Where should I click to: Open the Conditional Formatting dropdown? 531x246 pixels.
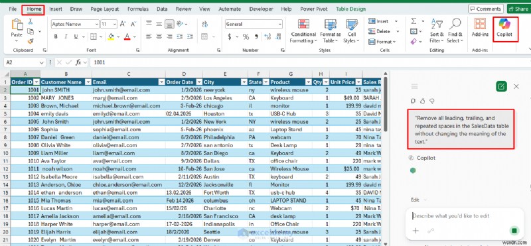click(x=303, y=31)
